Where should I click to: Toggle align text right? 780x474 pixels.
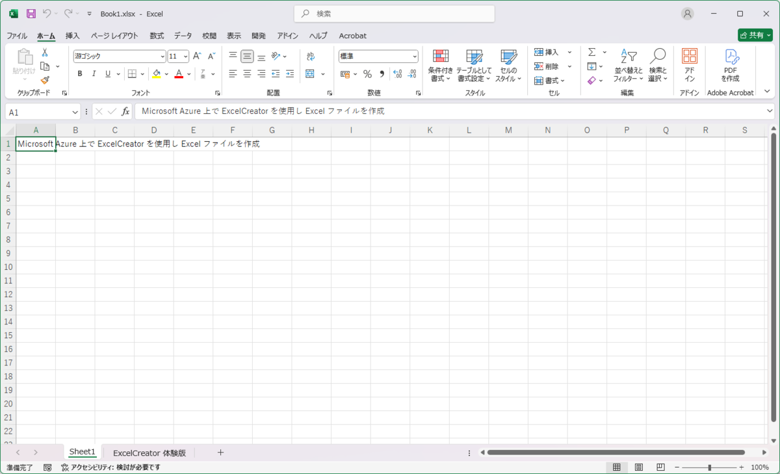pos(261,73)
